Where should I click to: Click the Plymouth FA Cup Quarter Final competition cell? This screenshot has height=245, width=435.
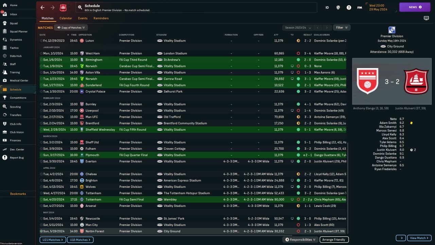pyautogui.click(x=134, y=155)
